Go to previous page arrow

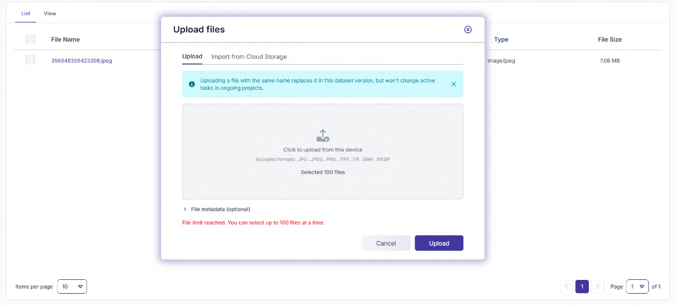pyautogui.click(x=566, y=287)
